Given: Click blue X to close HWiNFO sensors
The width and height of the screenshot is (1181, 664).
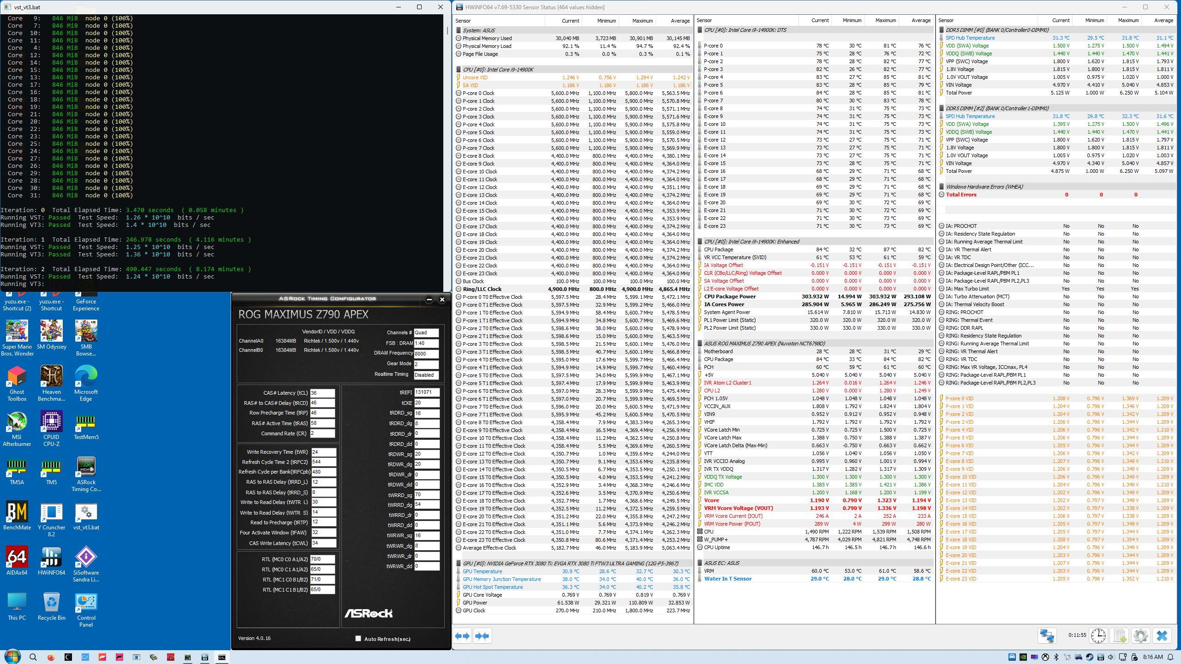Looking at the screenshot, I should click(x=1162, y=636).
